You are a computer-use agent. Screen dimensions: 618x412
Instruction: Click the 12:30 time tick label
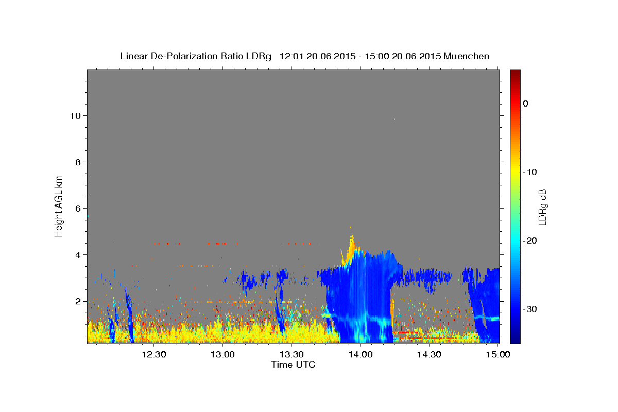153,354
